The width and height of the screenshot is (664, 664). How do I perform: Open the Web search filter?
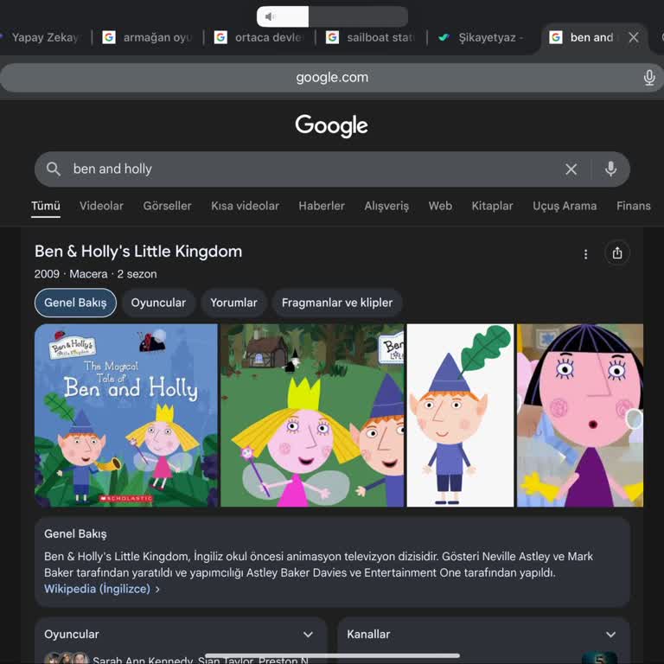pyautogui.click(x=440, y=207)
